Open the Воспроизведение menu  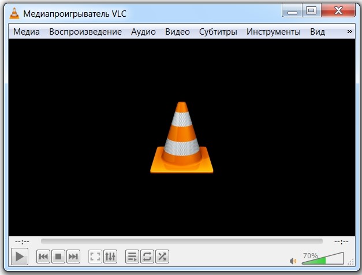coord(85,32)
